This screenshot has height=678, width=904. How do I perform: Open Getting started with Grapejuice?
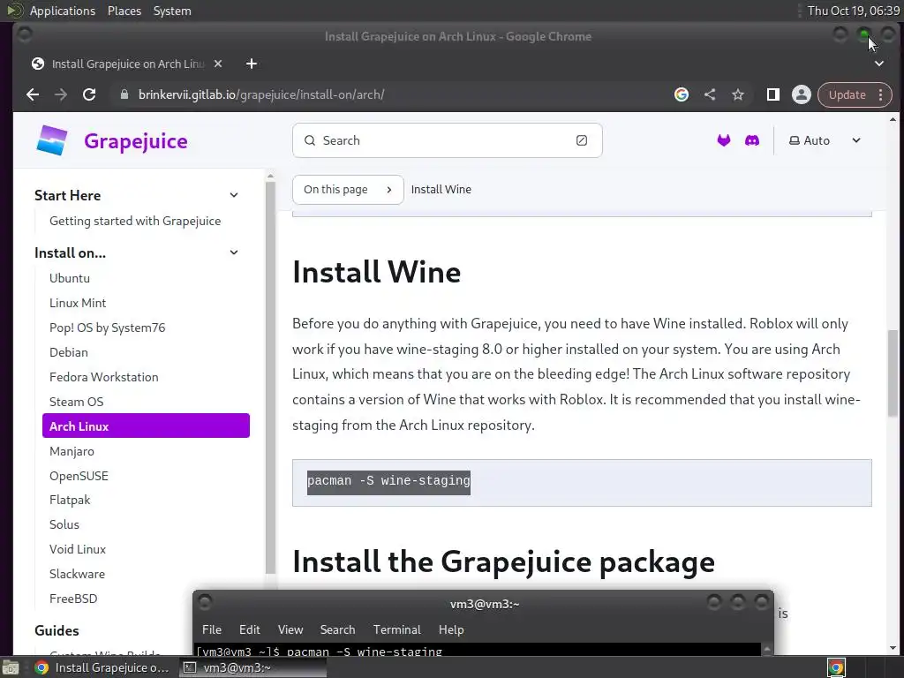tap(135, 221)
